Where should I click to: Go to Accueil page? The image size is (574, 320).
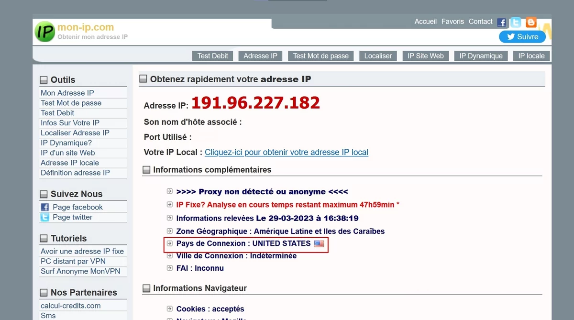[426, 22]
